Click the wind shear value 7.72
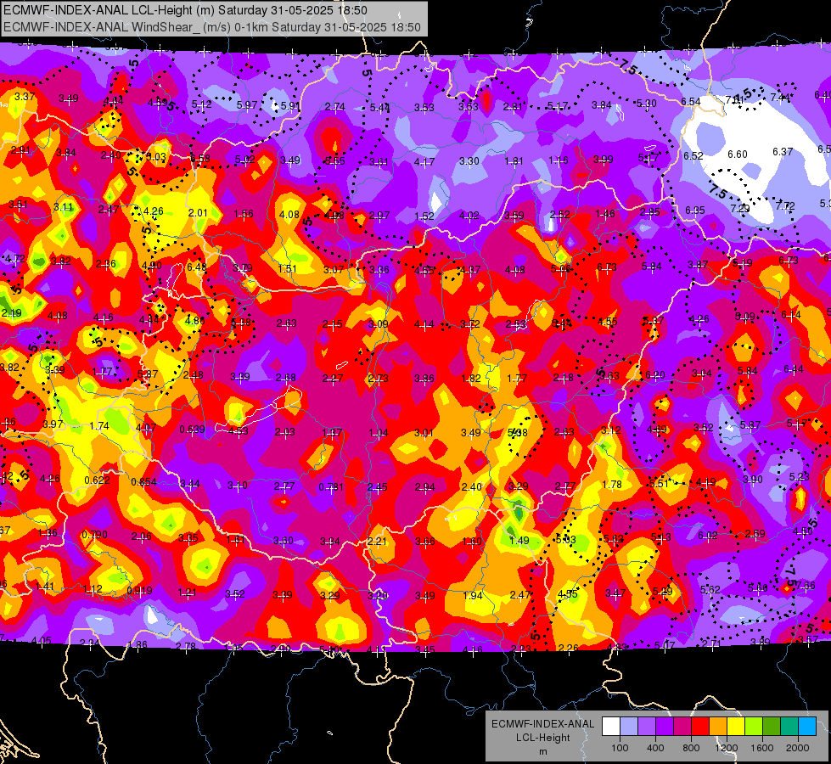Viewport: 831px width, 764px height. pyautogui.click(x=785, y=205)
